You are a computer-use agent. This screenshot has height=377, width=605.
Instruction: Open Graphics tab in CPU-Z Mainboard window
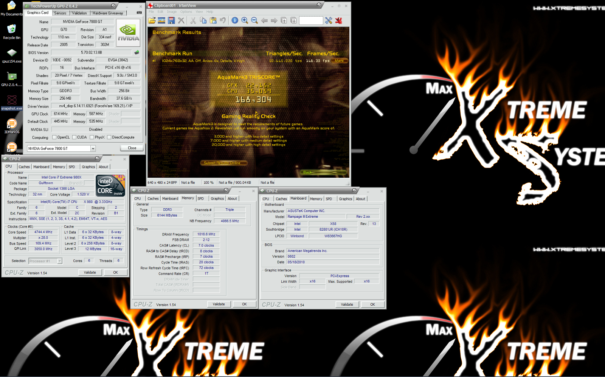pos(345,199)
